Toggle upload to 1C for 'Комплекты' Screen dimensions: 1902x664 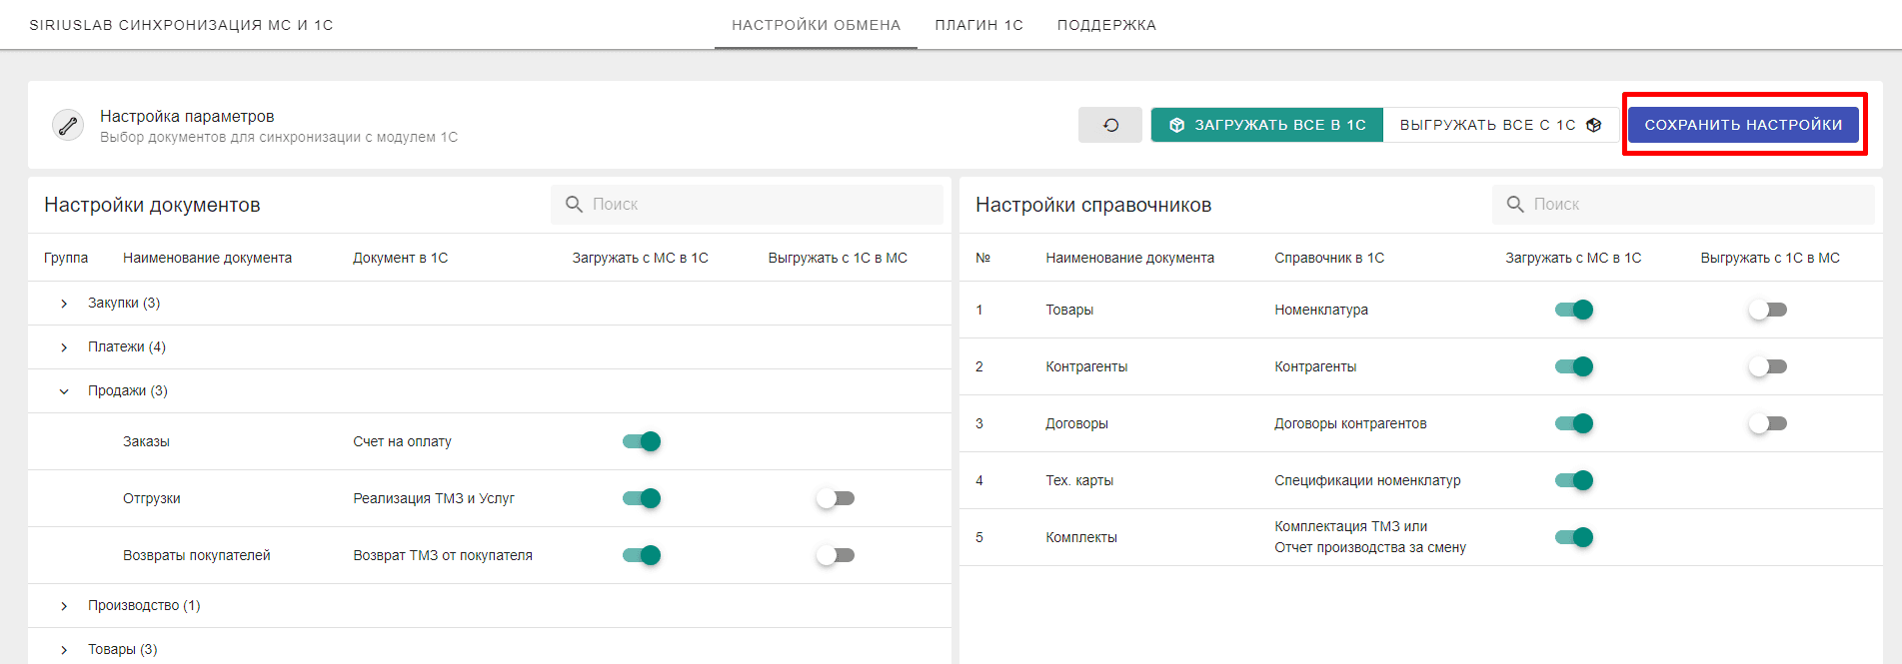[1574, 537]
